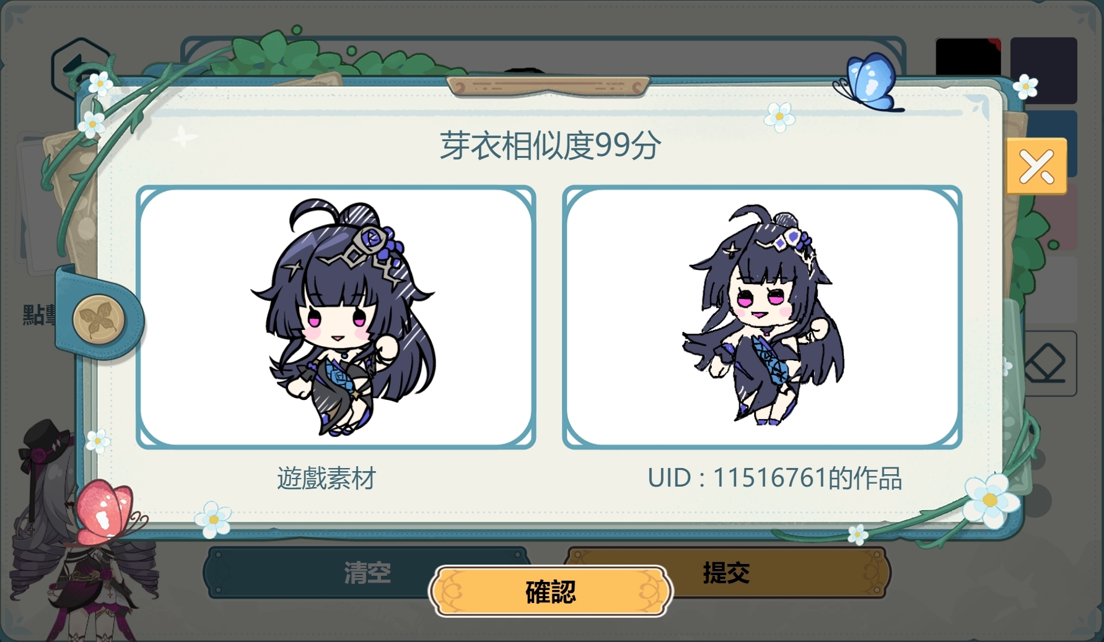Open the 遊戲素材 reference image

coord(336,317)
